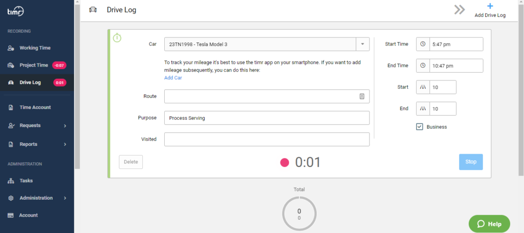Click the timr logo
The height and width of the screenshot is (233, 524).
[x=16, y=12]
